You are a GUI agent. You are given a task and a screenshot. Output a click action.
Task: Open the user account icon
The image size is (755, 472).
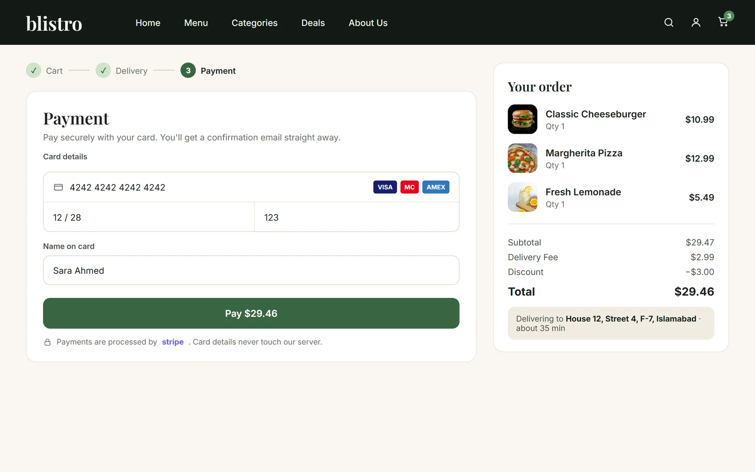[x=696, y=22]
